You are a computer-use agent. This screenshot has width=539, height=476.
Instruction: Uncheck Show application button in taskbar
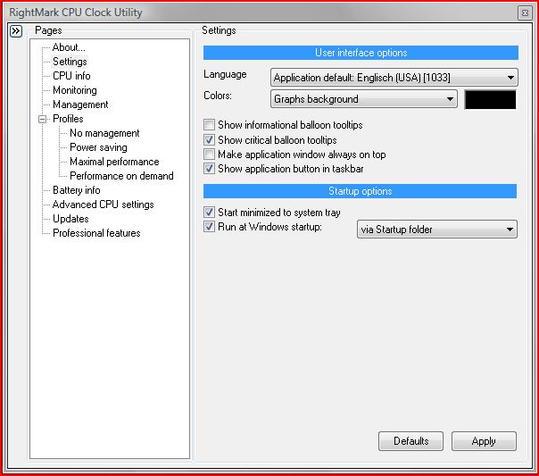(x=209, y=169)
